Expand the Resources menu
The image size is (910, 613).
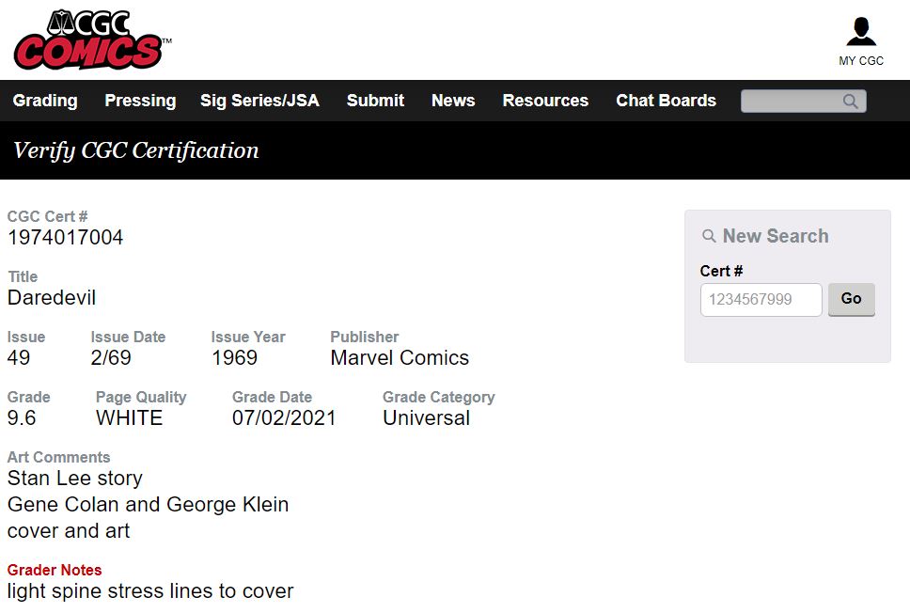tap(545, 101)
